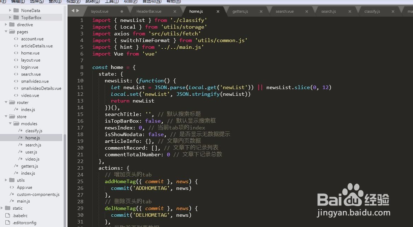Open router index.js in the sidebar
This screenshot has height=227, width=413.
(x=28, y=109)
